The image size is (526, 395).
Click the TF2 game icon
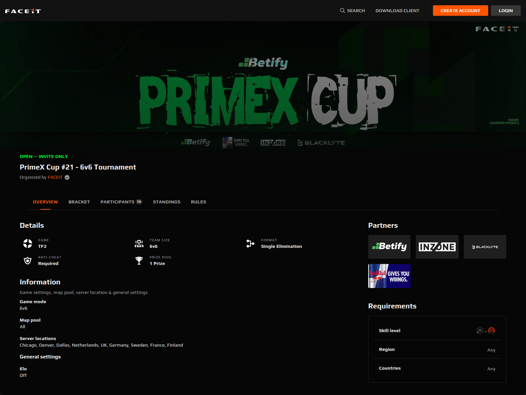click(x=28, y=244)
